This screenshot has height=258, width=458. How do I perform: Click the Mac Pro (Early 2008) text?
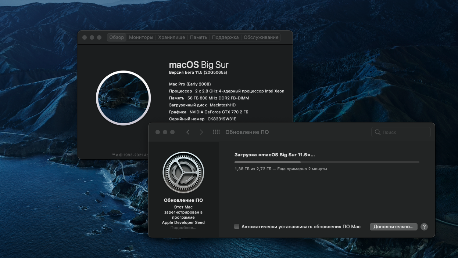coord(190,84)
